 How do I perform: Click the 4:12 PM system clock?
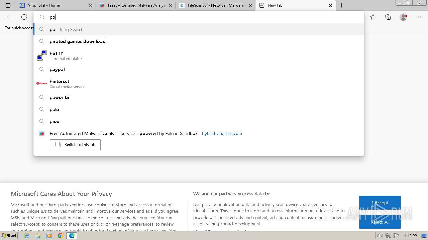(411, 236)
